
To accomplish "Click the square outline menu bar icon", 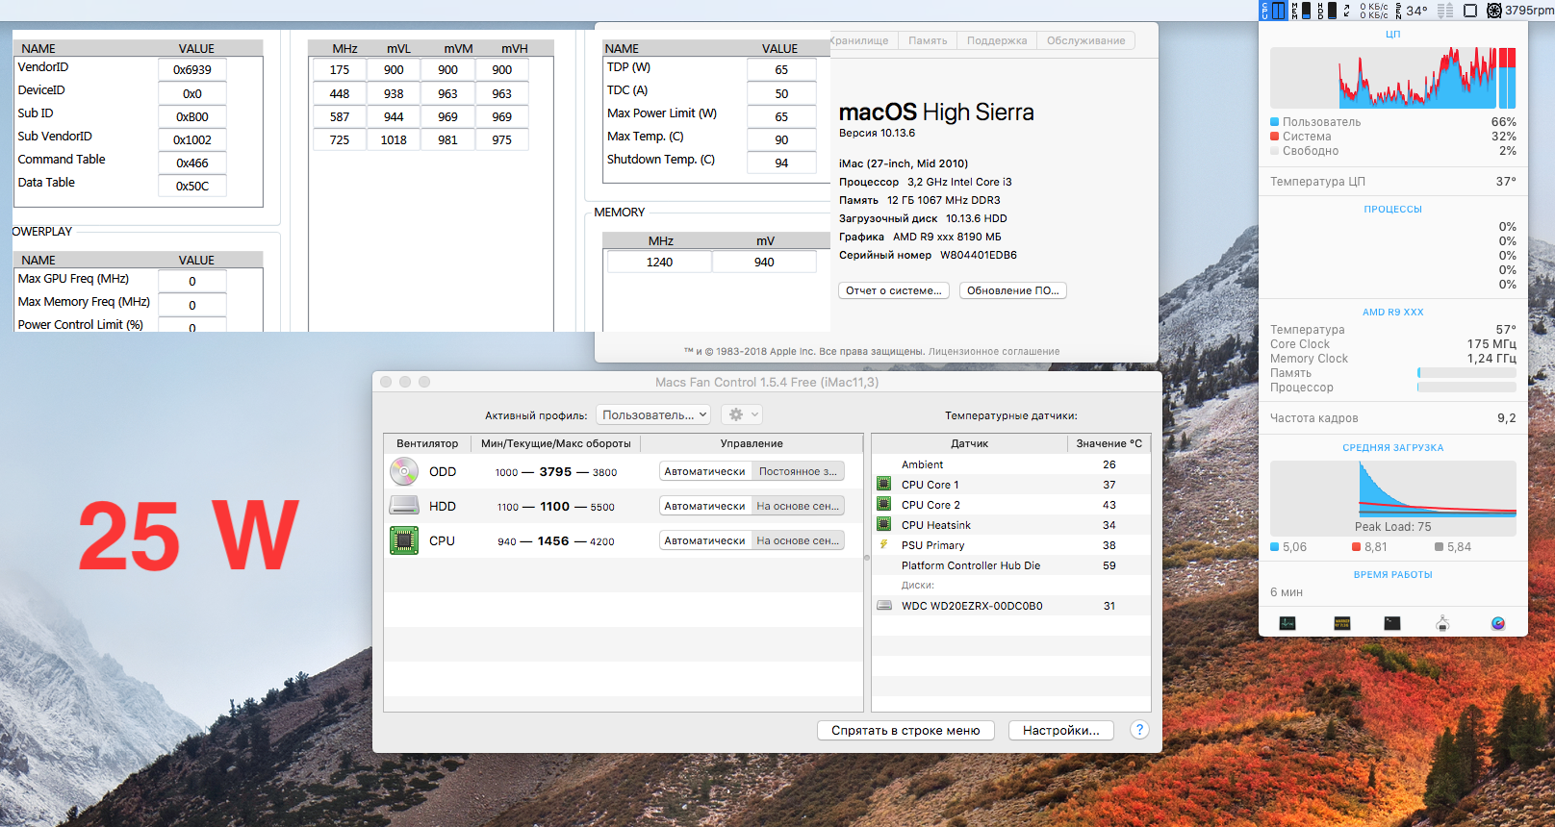I will point(1470,11).
